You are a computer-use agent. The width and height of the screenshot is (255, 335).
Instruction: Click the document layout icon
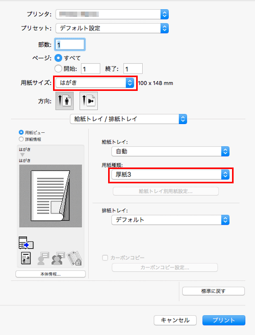[x=26, y=258]
